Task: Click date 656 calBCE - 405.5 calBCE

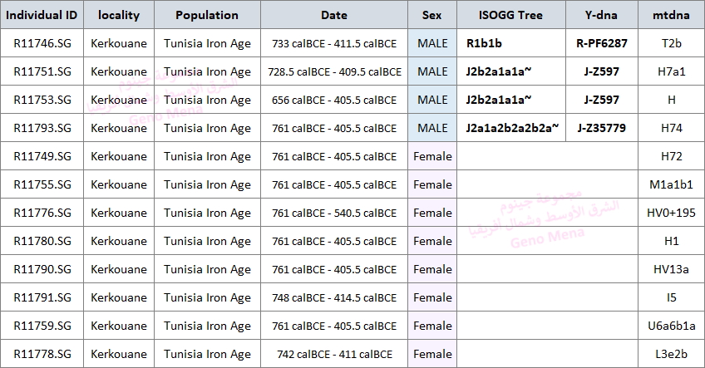Action: [x=334, y=101]
